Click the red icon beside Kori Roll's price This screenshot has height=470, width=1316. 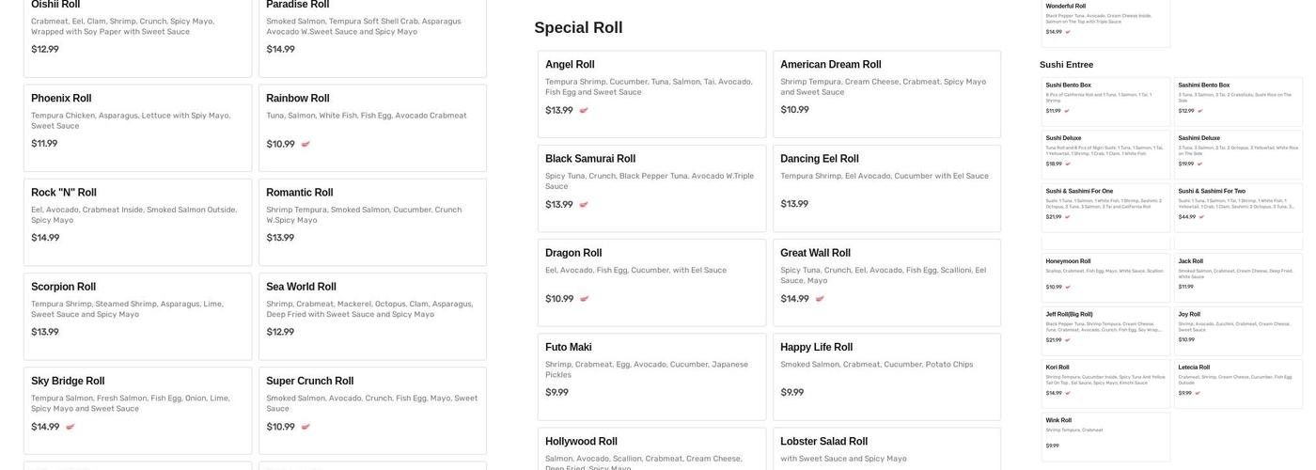[x=1068, y=393]
